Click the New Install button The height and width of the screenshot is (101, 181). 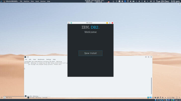(90, 53)
